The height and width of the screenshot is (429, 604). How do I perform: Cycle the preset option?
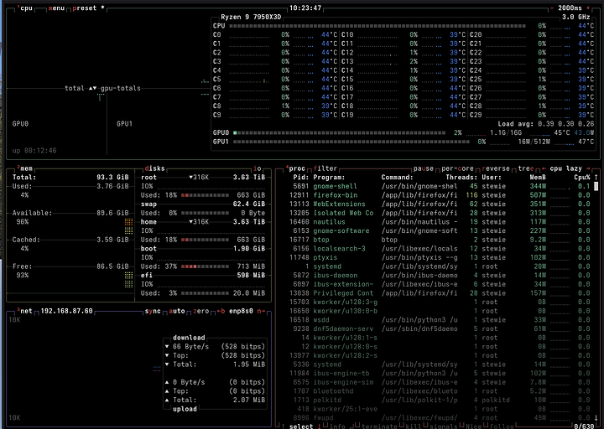coord(85,8)
